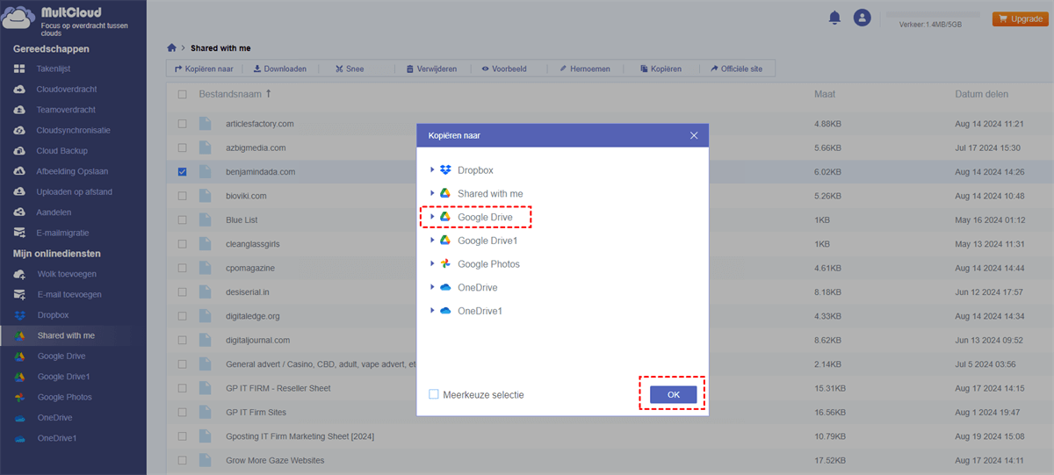Click the OneDrive cloud icon in dialog
The image size is (1054, 475).
(x=445, y=287)
